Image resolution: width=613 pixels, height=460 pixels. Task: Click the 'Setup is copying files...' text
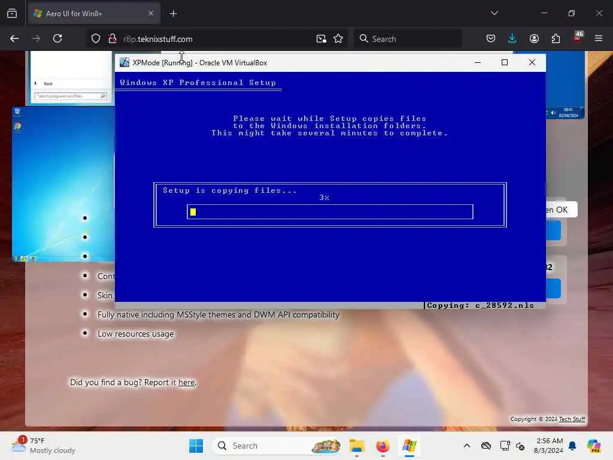tap(230, 190)
